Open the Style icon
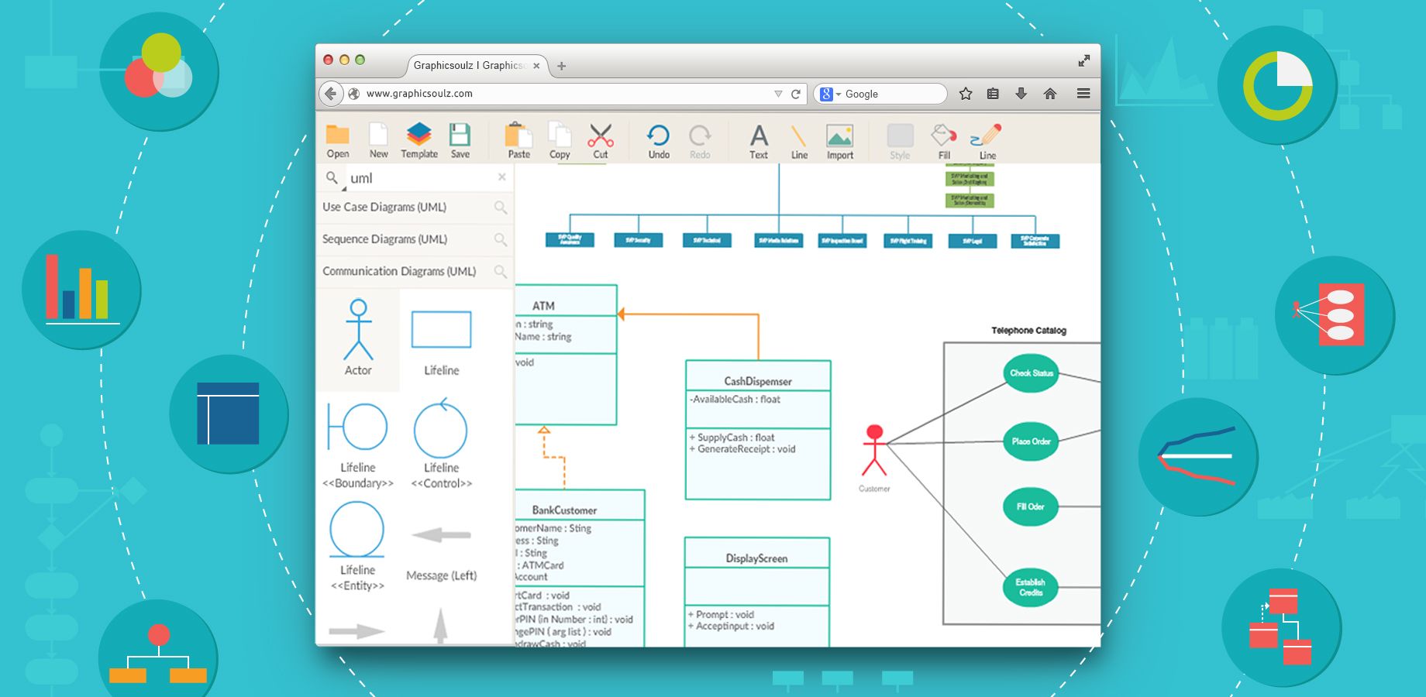The height and width of the screenshot is (697, 1426). 900,136
